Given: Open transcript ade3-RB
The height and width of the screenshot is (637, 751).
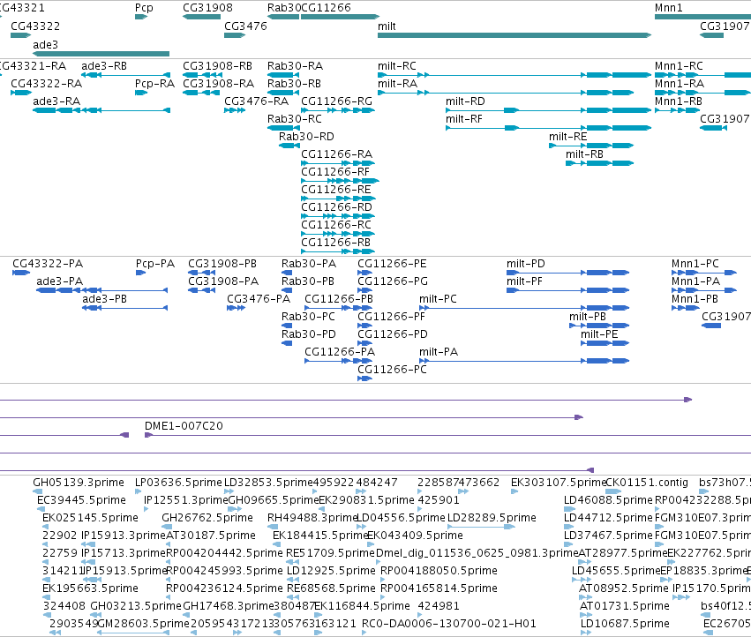Looking at the screenshot, I should coord(104,66).
